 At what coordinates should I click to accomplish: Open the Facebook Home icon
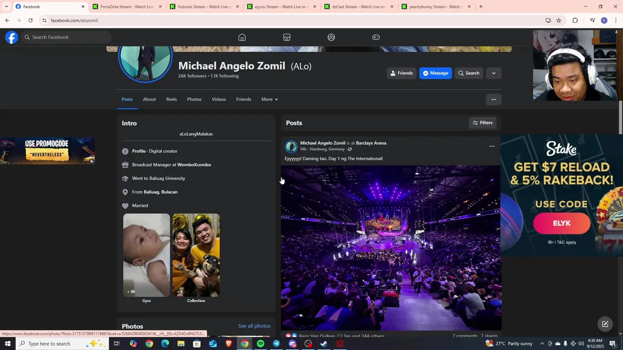coord(242,37)
